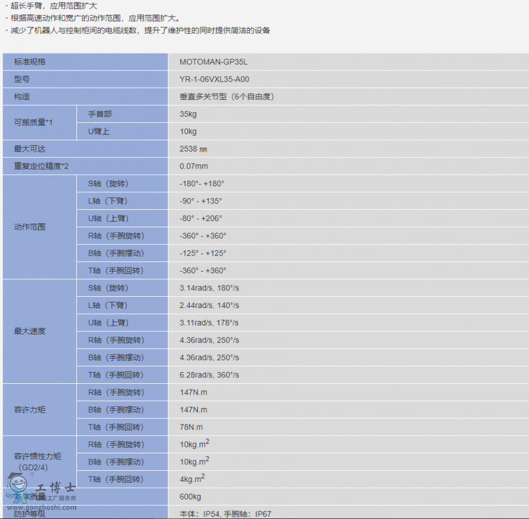529x519 pixels.
Task: Click the '手首部' sub-label
Action: point(100,114)
